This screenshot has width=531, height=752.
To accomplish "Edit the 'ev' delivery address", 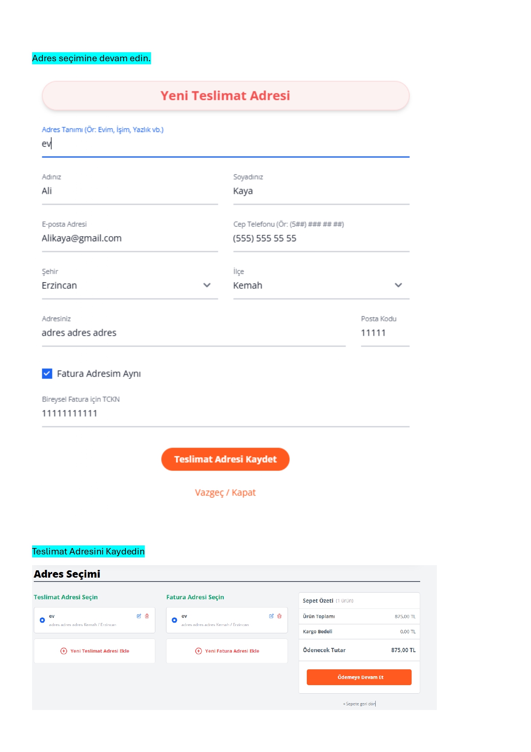I will [139, 616].
